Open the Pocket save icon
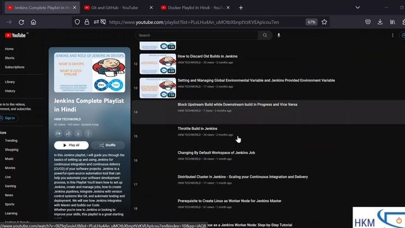Image resolution: width=405 pixels, height=228 pixels. (x=368, y=22)
